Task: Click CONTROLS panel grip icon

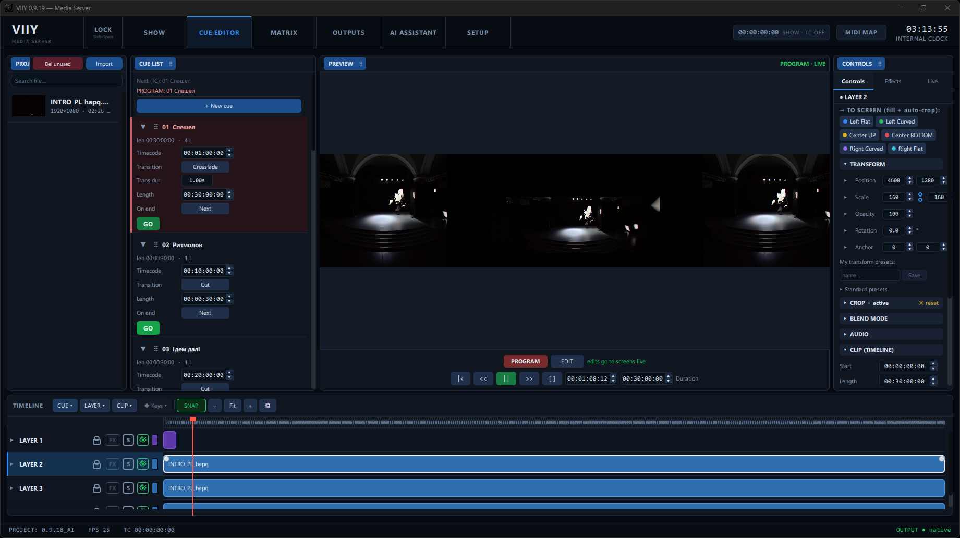Action: (x=880, y=64)
